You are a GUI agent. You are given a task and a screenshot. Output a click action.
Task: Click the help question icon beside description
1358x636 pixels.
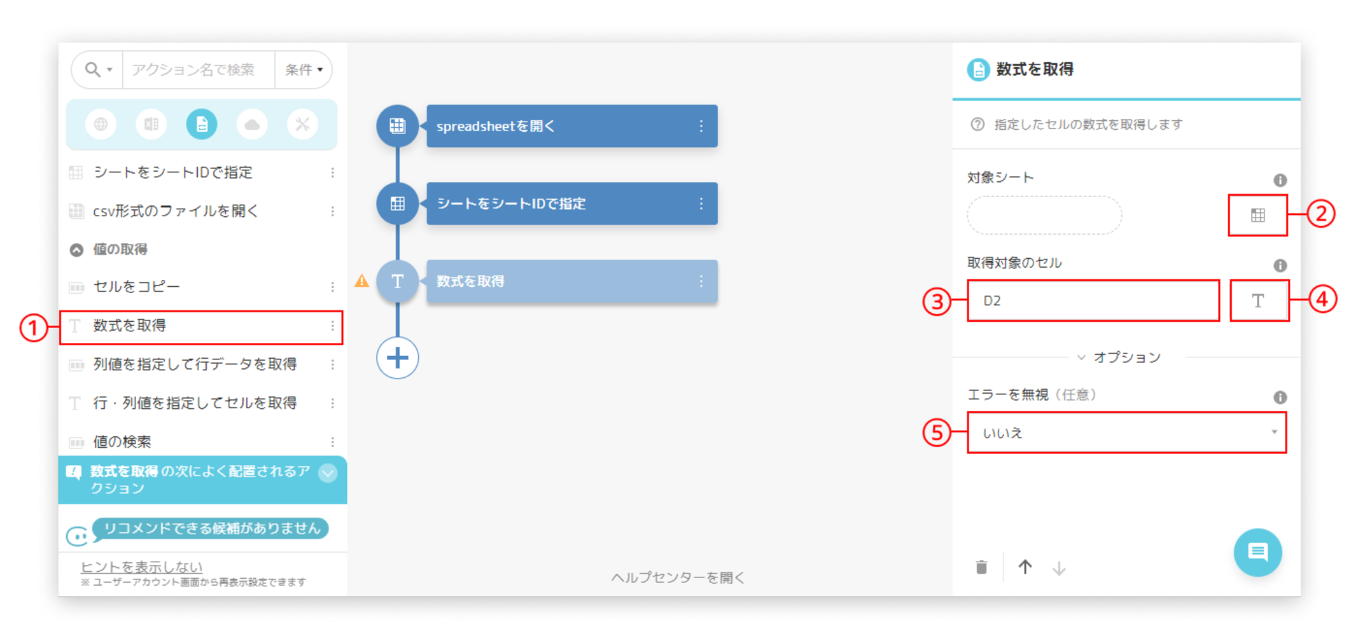pos(977,125)
